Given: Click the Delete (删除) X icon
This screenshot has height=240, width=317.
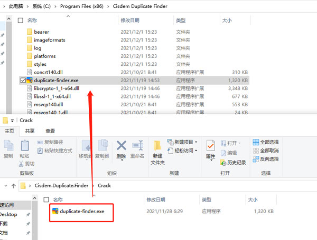Looking at the screenshot, I should tap(122, 145).
